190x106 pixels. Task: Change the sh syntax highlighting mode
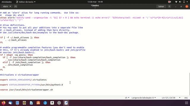pyautogui.click(x=127, y=98)
